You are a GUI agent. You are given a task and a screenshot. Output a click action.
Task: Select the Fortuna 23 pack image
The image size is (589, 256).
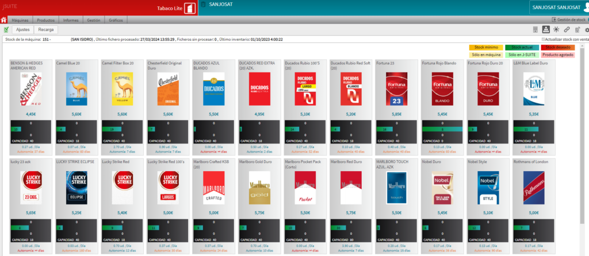397,89
